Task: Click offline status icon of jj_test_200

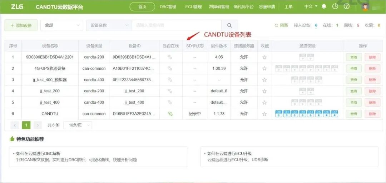Action: 170,91
